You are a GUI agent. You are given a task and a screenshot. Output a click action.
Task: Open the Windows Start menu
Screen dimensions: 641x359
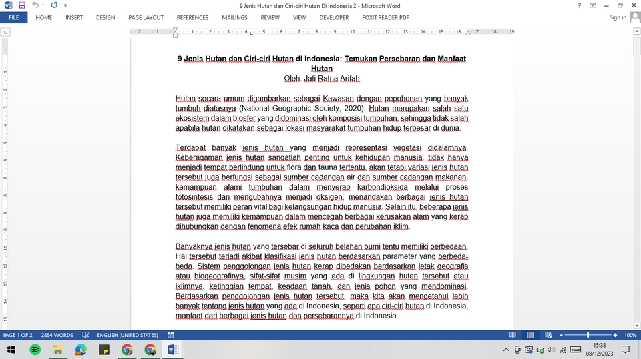click(11, 350)
